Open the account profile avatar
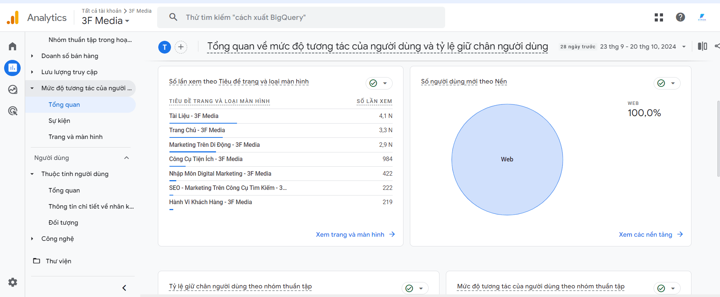Screen dimensions: 720x297 click(702, 17)
